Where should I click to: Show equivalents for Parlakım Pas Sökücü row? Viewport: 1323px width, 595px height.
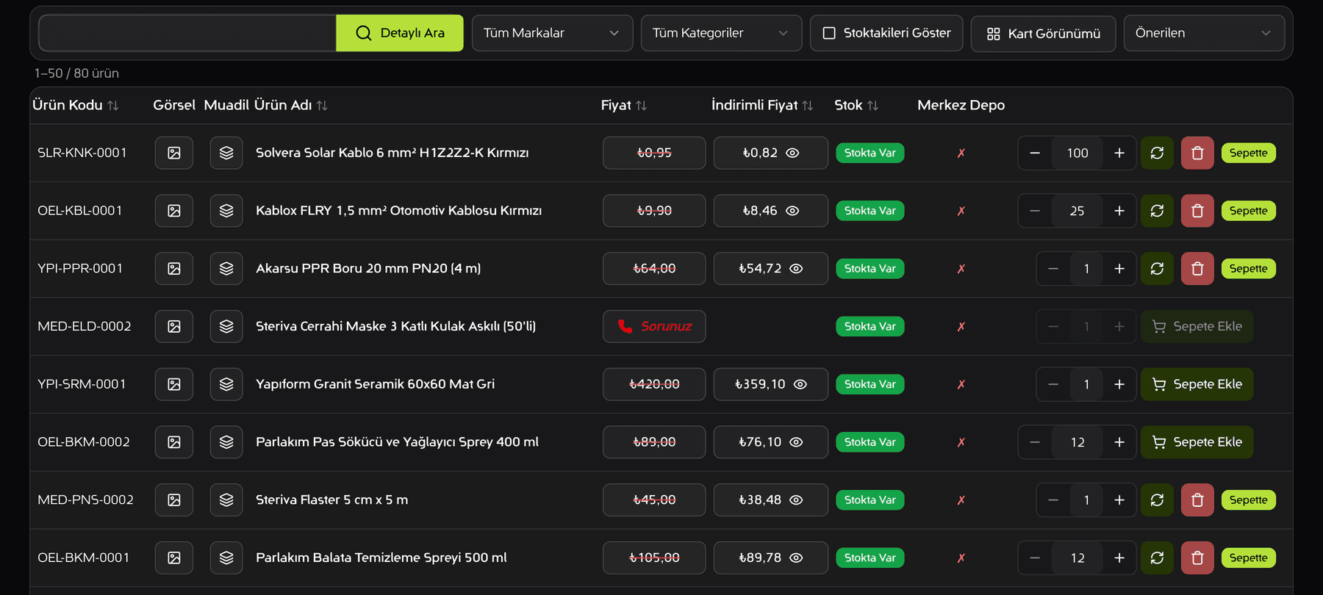[x=226, y=442]
